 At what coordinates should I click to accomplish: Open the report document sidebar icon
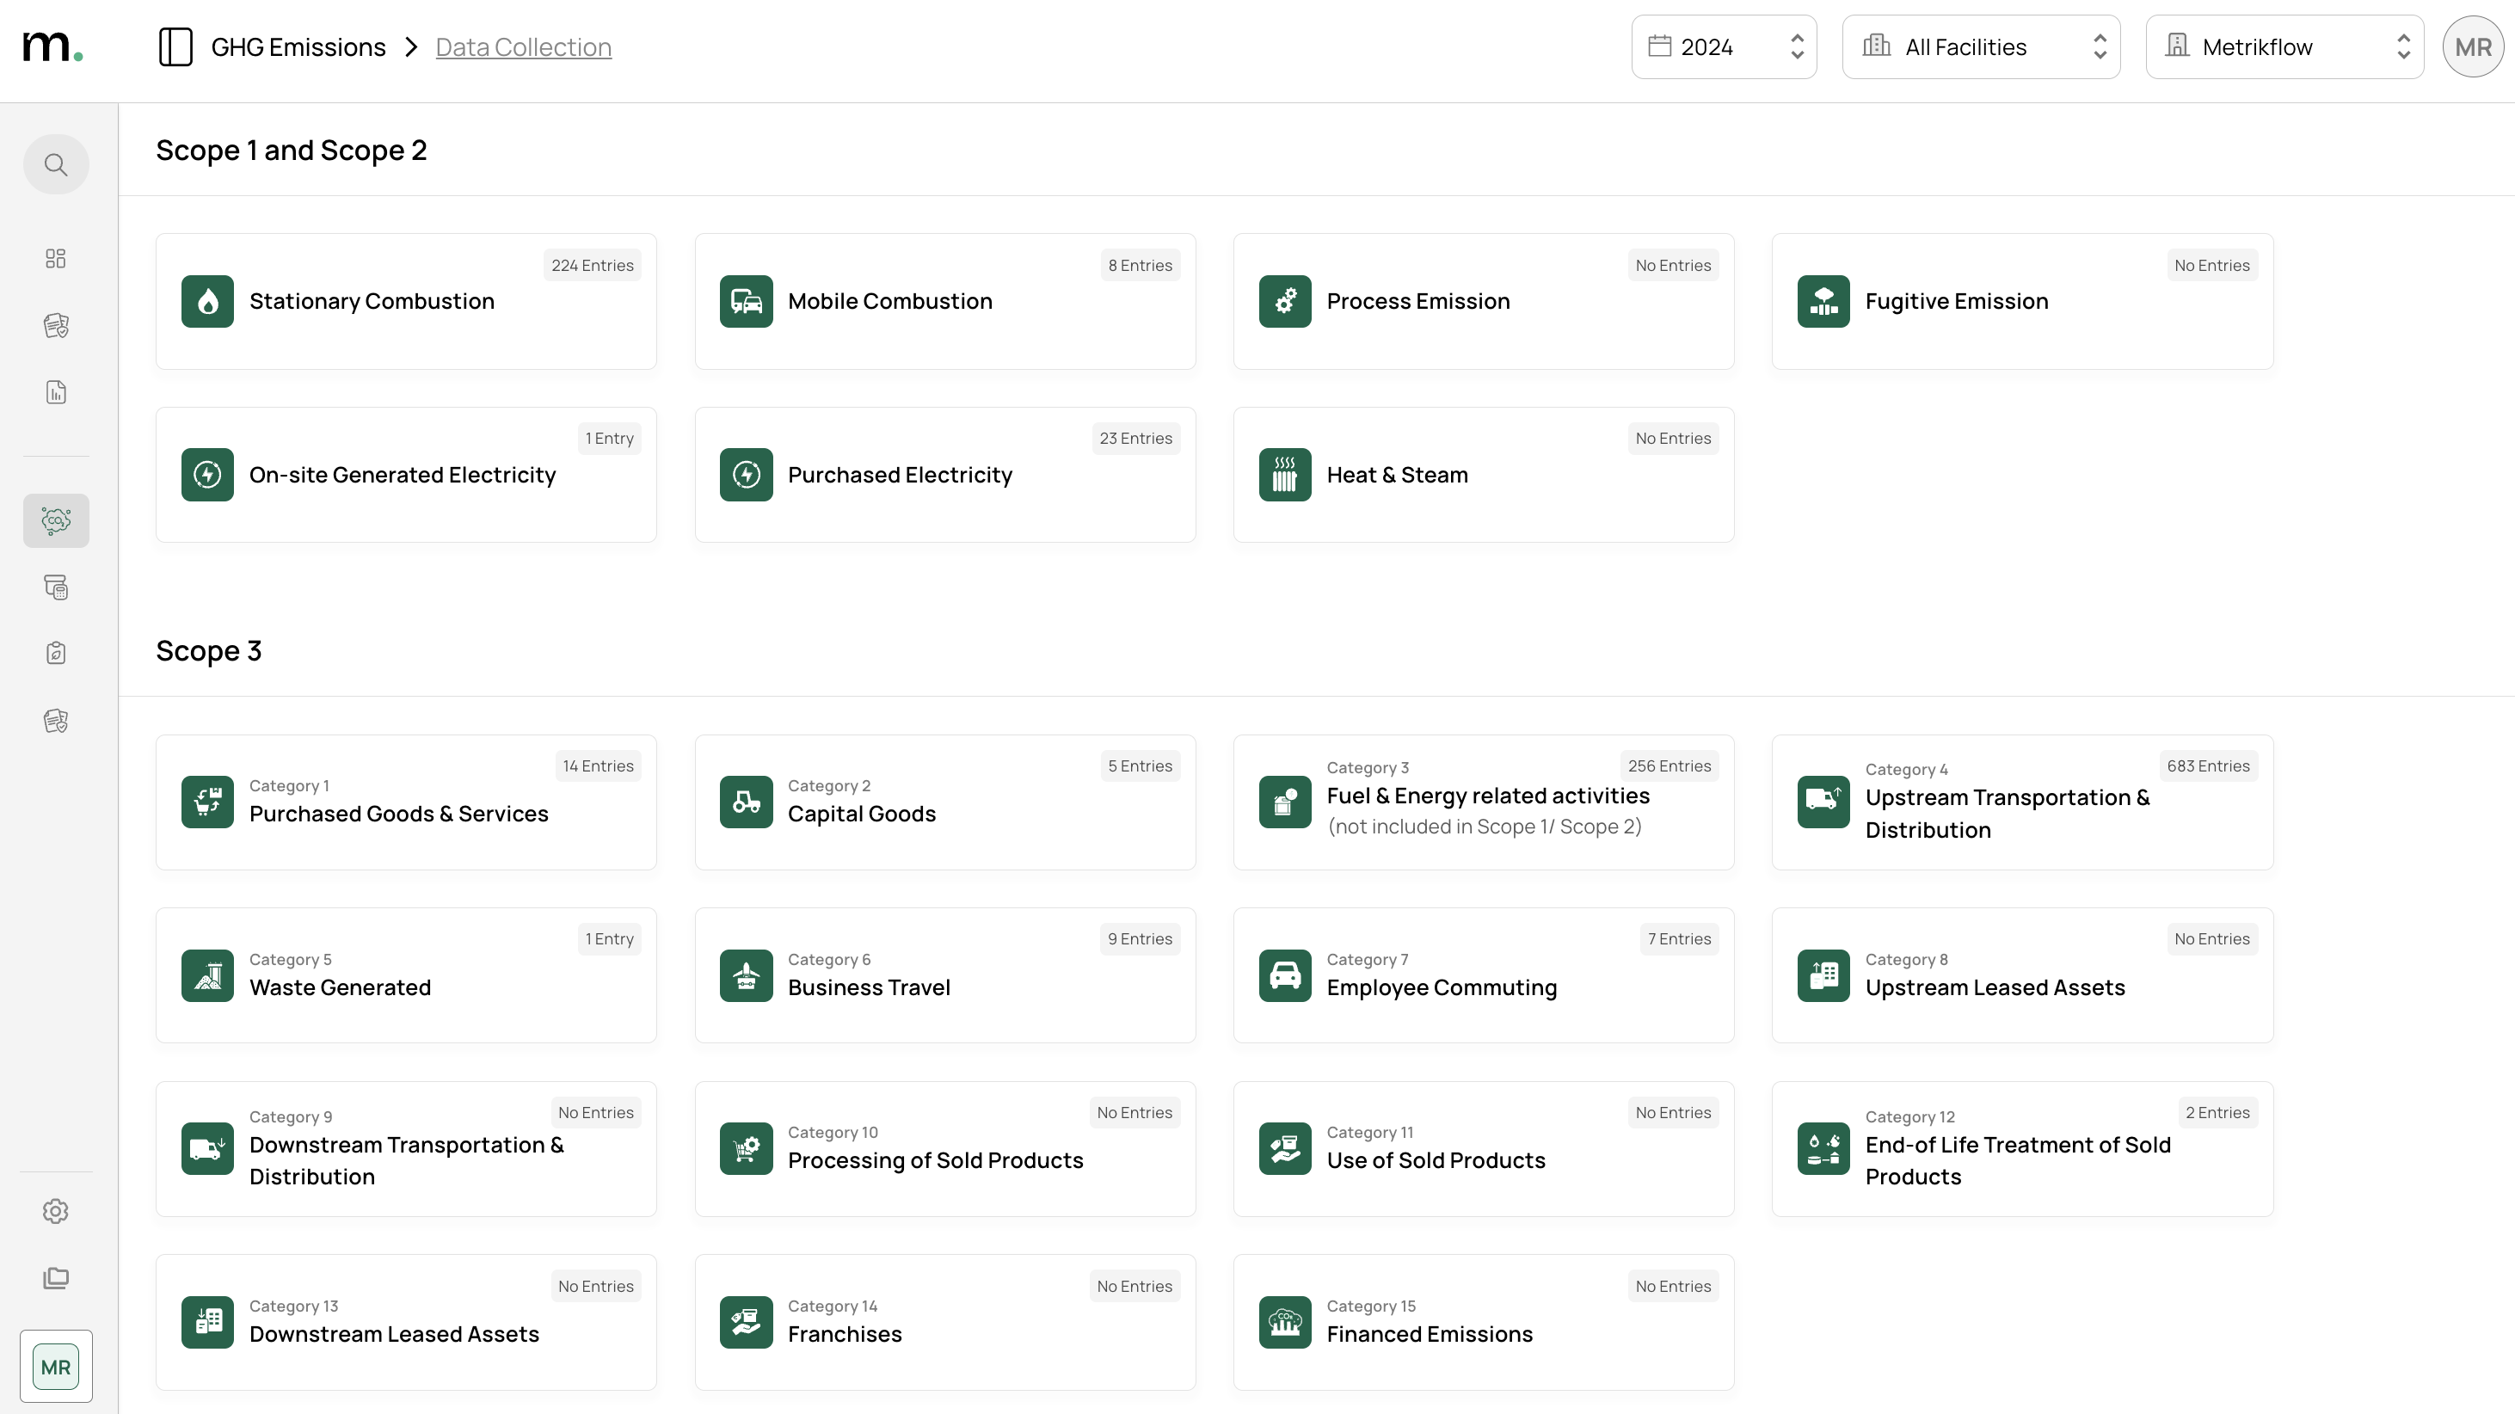pyautogui.click(x=56, y=392)
